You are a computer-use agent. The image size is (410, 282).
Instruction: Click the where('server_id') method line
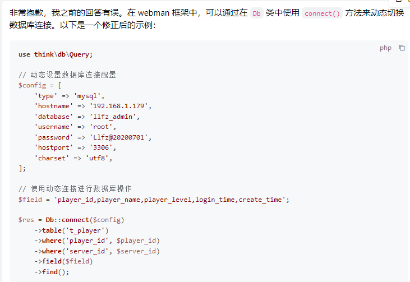96,251
